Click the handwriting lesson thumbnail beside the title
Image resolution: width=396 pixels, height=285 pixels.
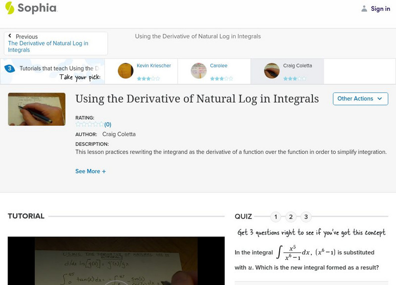coord(37,109)
